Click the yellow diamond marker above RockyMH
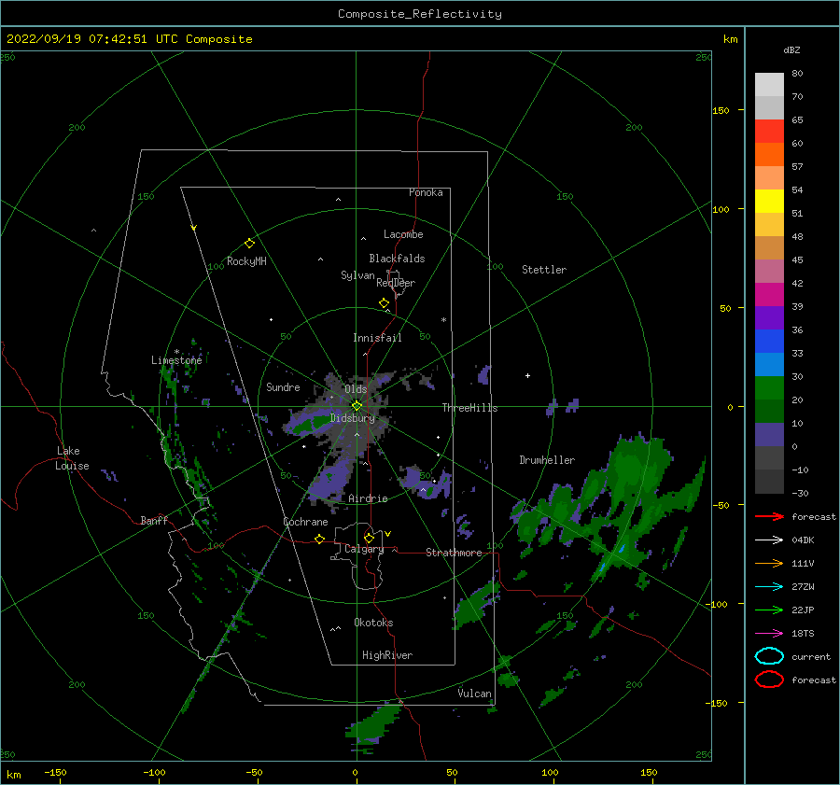Screen dimensions: 840x785 249,244
